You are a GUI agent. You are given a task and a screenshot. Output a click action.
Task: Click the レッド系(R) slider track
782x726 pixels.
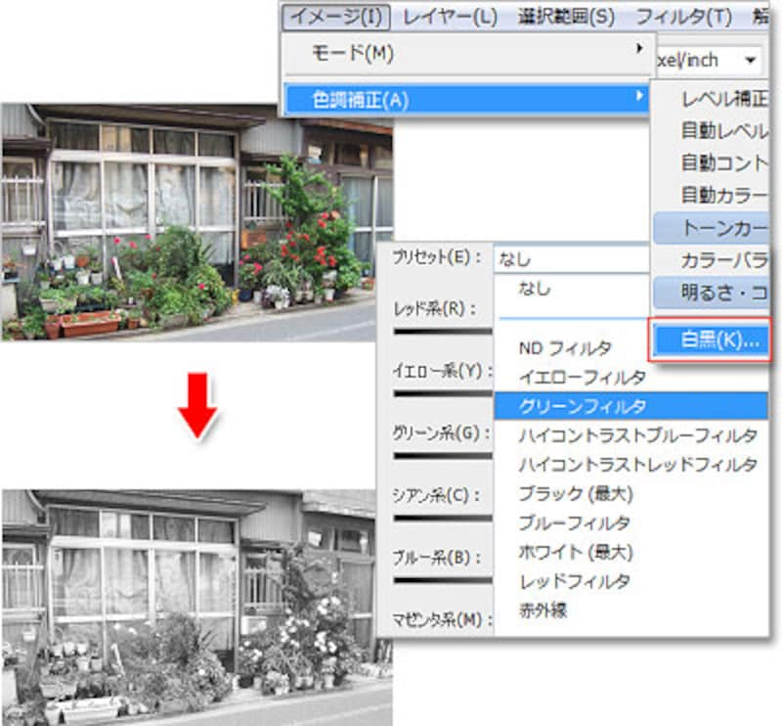[442, 331]
